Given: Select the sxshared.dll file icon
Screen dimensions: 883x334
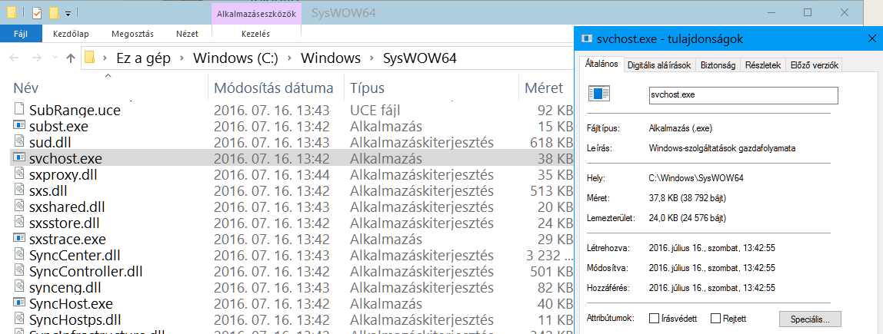Looking at the screenshot, I should pos(19,207).
